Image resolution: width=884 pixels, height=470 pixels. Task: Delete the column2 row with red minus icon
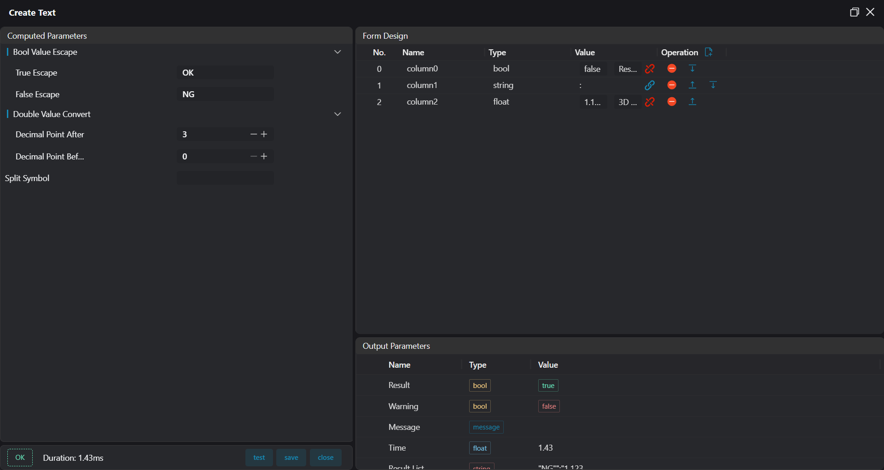tap(672, 102)
